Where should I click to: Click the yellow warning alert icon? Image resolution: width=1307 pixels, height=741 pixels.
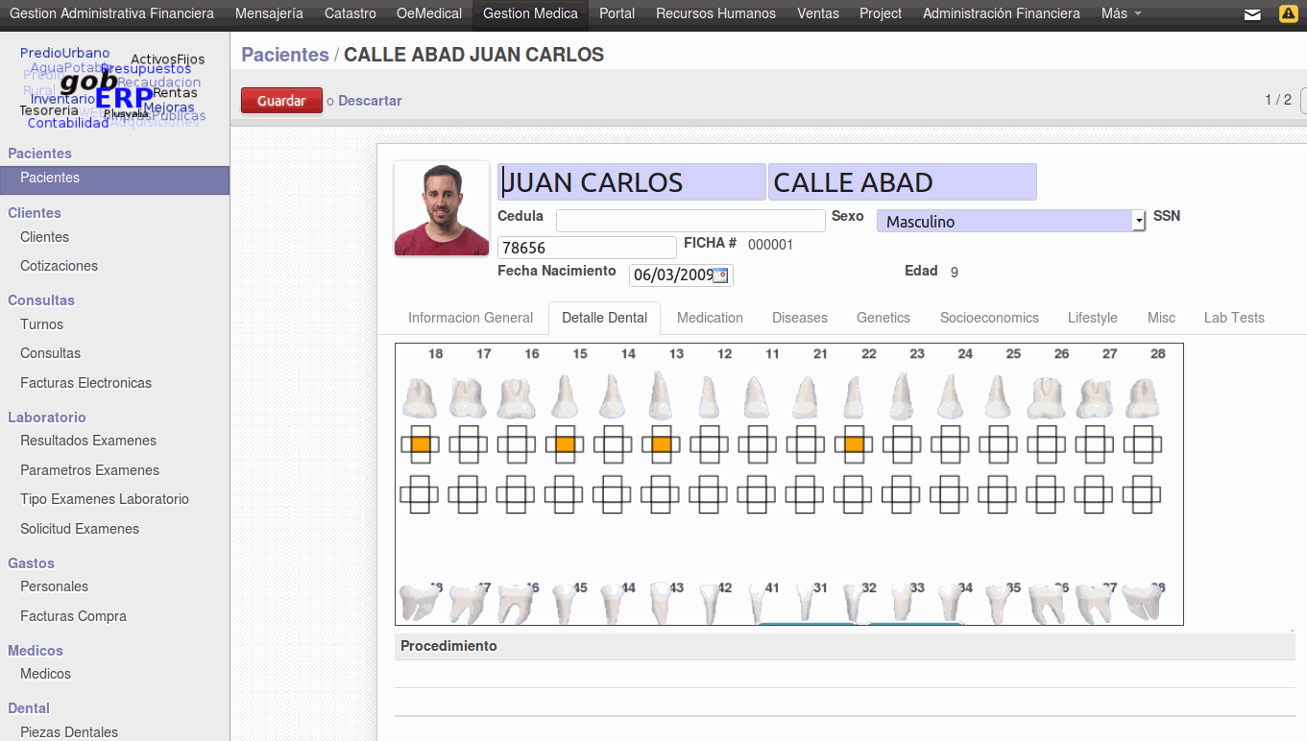pos(1287,14)
